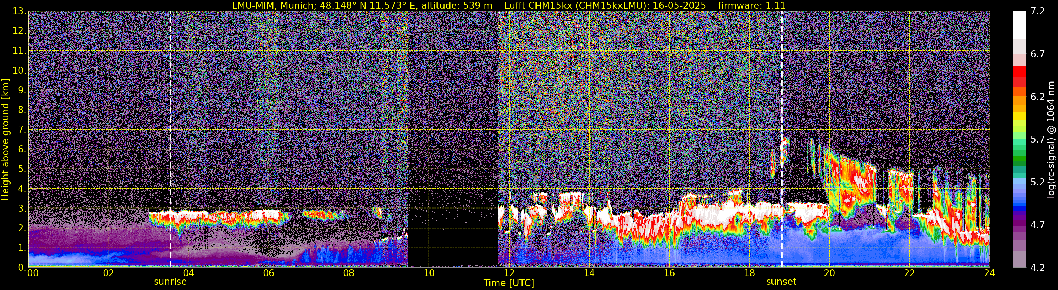Click the time axis tick label '22'

click(909, 273)
